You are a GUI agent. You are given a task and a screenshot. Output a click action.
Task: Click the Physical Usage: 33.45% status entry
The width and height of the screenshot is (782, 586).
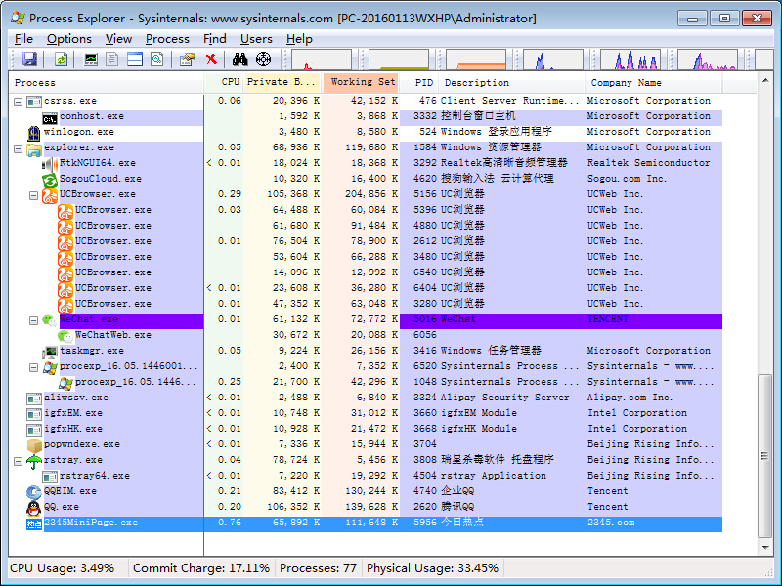click(x=432, y=568)
